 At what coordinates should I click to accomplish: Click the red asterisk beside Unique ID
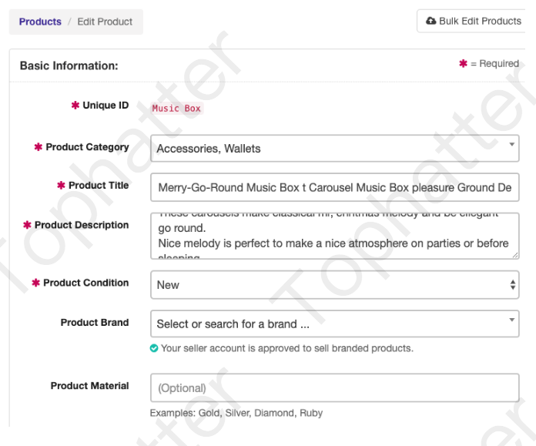click(x=75, y=106)
